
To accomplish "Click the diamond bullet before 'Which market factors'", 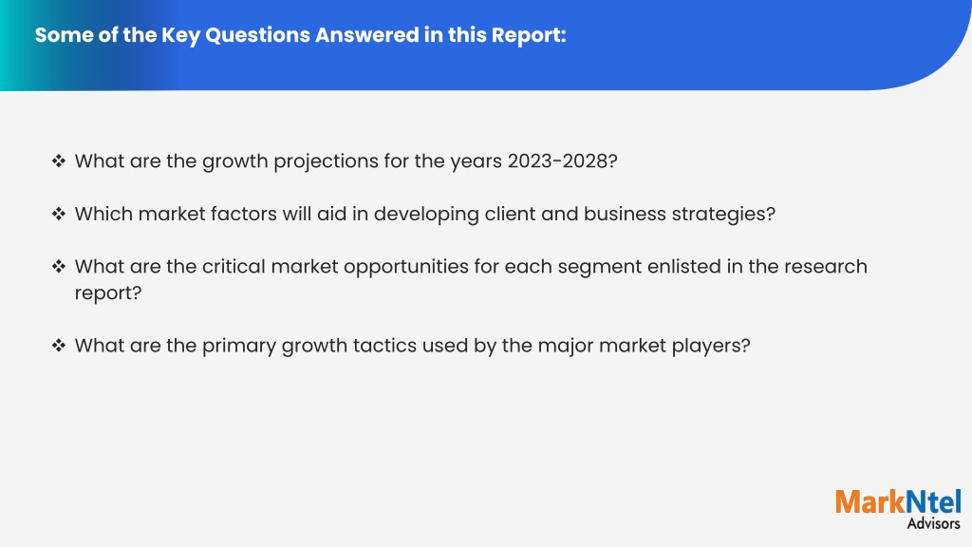I will pyautogui.click(x=59, y=214).
